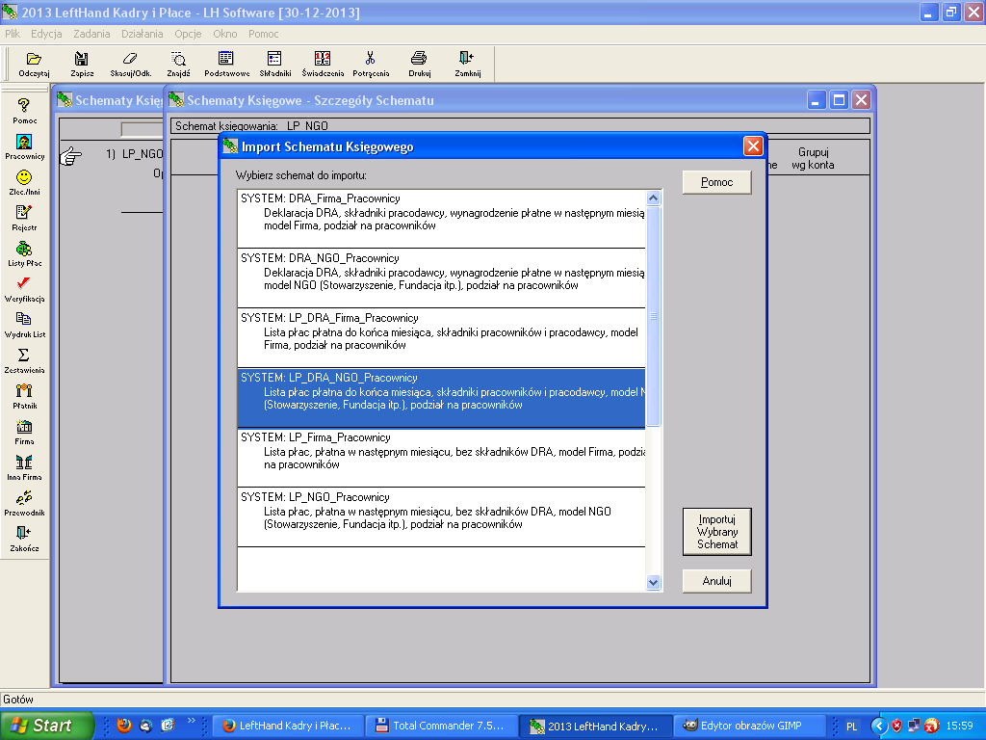The width and height of the screenshot is (986, 740).
Task: Open Rejestr in the left sidebar
Action: click(x=24, y=218)
